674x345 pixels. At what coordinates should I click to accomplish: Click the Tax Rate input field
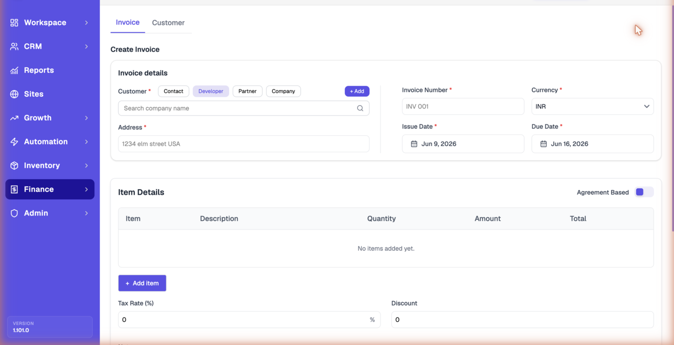249,320
